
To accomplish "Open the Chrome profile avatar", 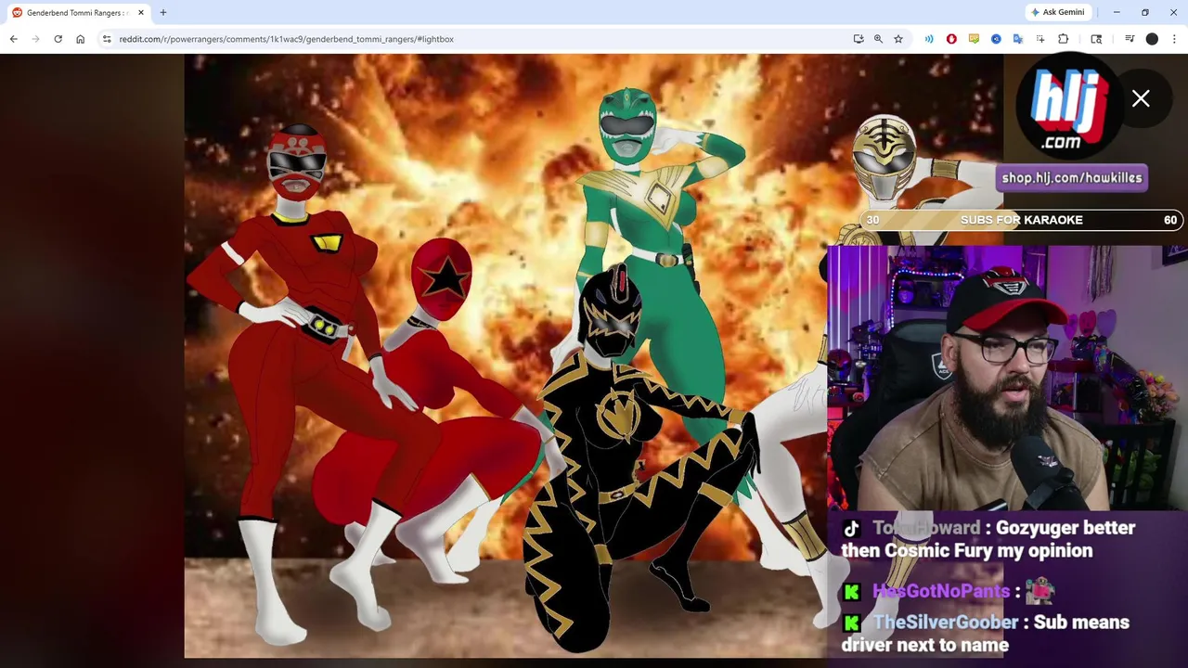I will click(x=1152, y=39).
